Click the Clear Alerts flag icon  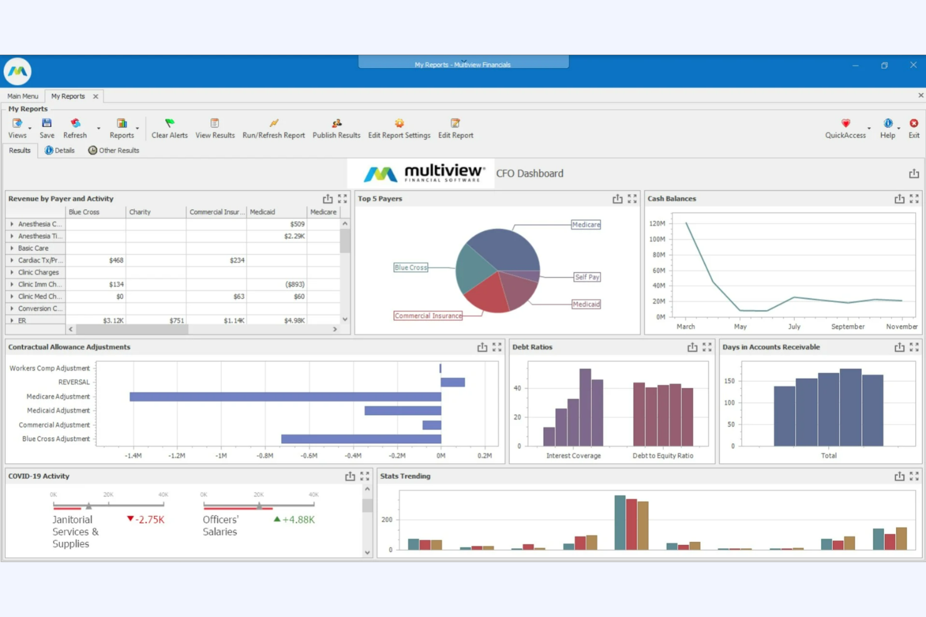point(169,123)
